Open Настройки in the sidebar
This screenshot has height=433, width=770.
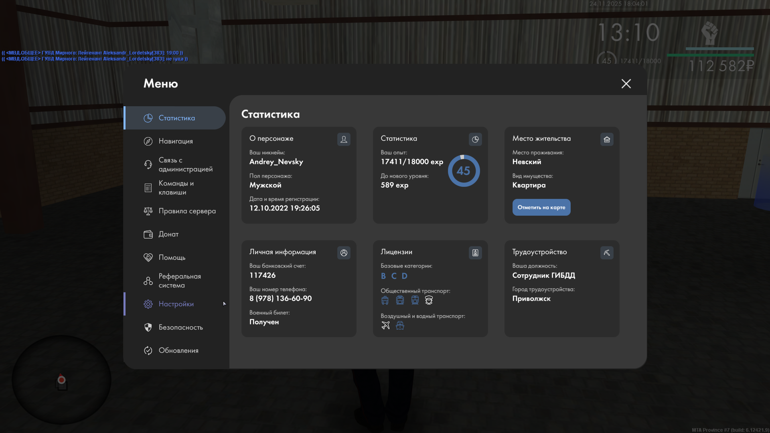[176, 304]
